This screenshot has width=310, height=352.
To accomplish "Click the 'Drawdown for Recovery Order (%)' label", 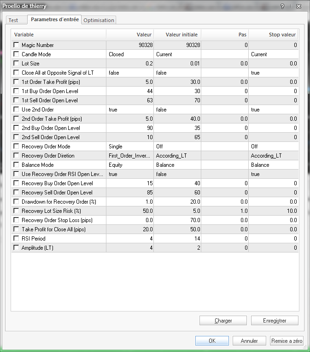I will click(x=59, y=202).
